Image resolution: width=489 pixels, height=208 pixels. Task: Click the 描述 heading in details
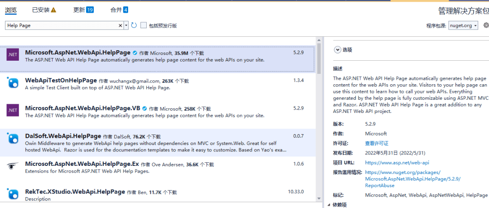[x=338, y=69]
